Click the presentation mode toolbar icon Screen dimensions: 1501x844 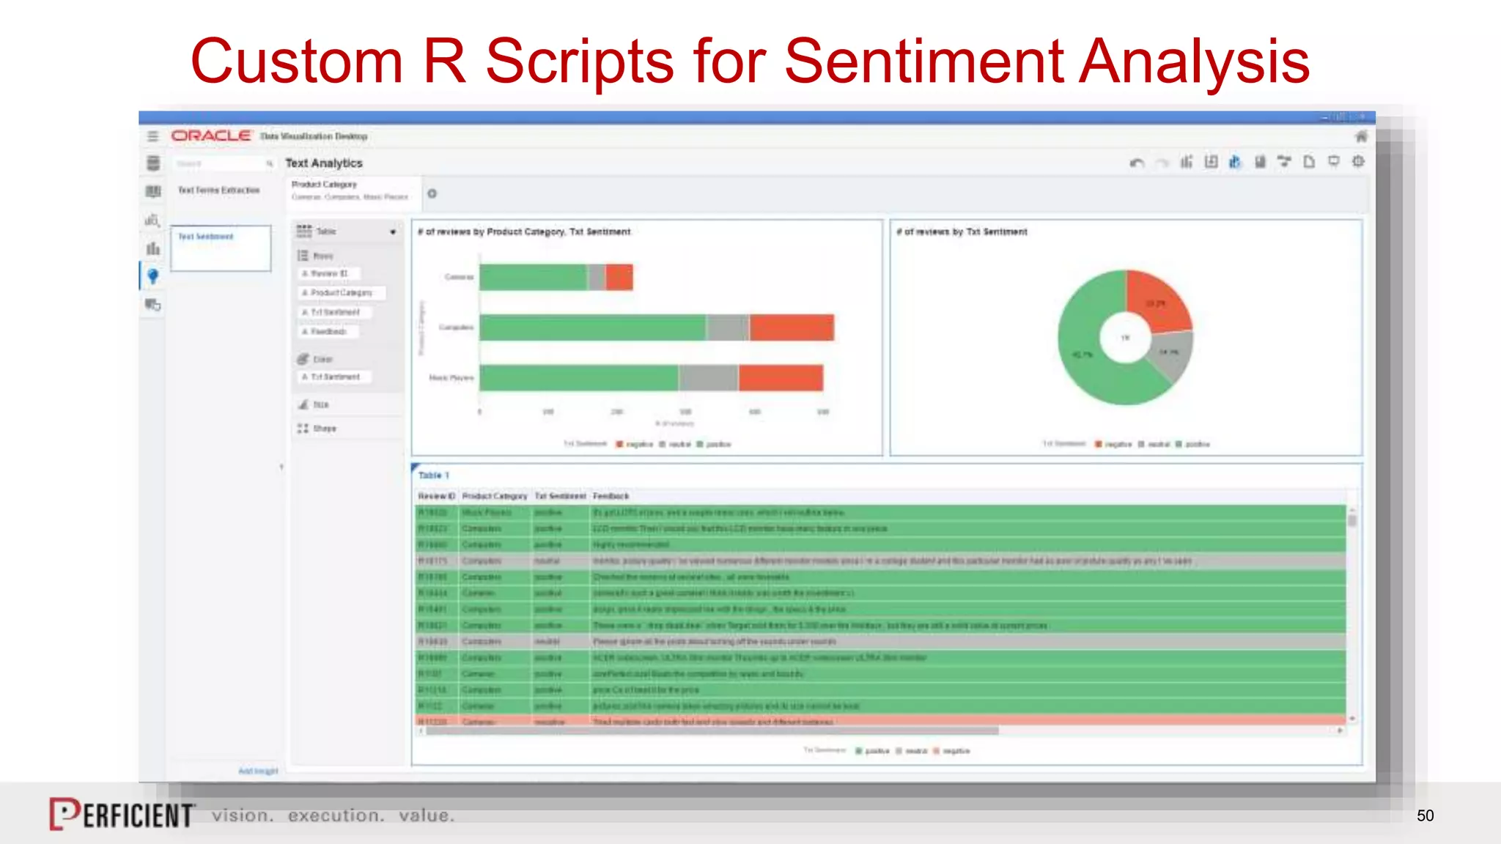(1334, 162)
